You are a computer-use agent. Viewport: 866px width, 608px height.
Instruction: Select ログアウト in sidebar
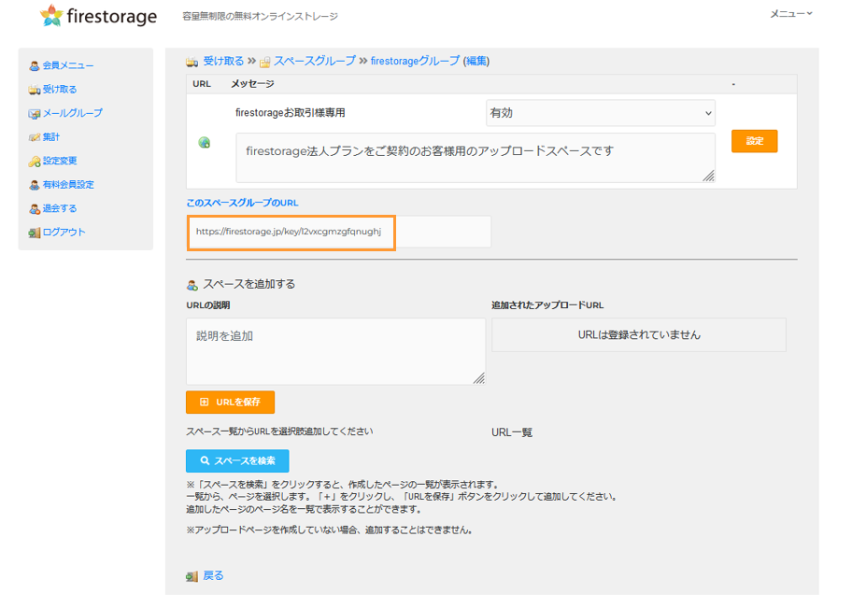(x=64, y=232)
